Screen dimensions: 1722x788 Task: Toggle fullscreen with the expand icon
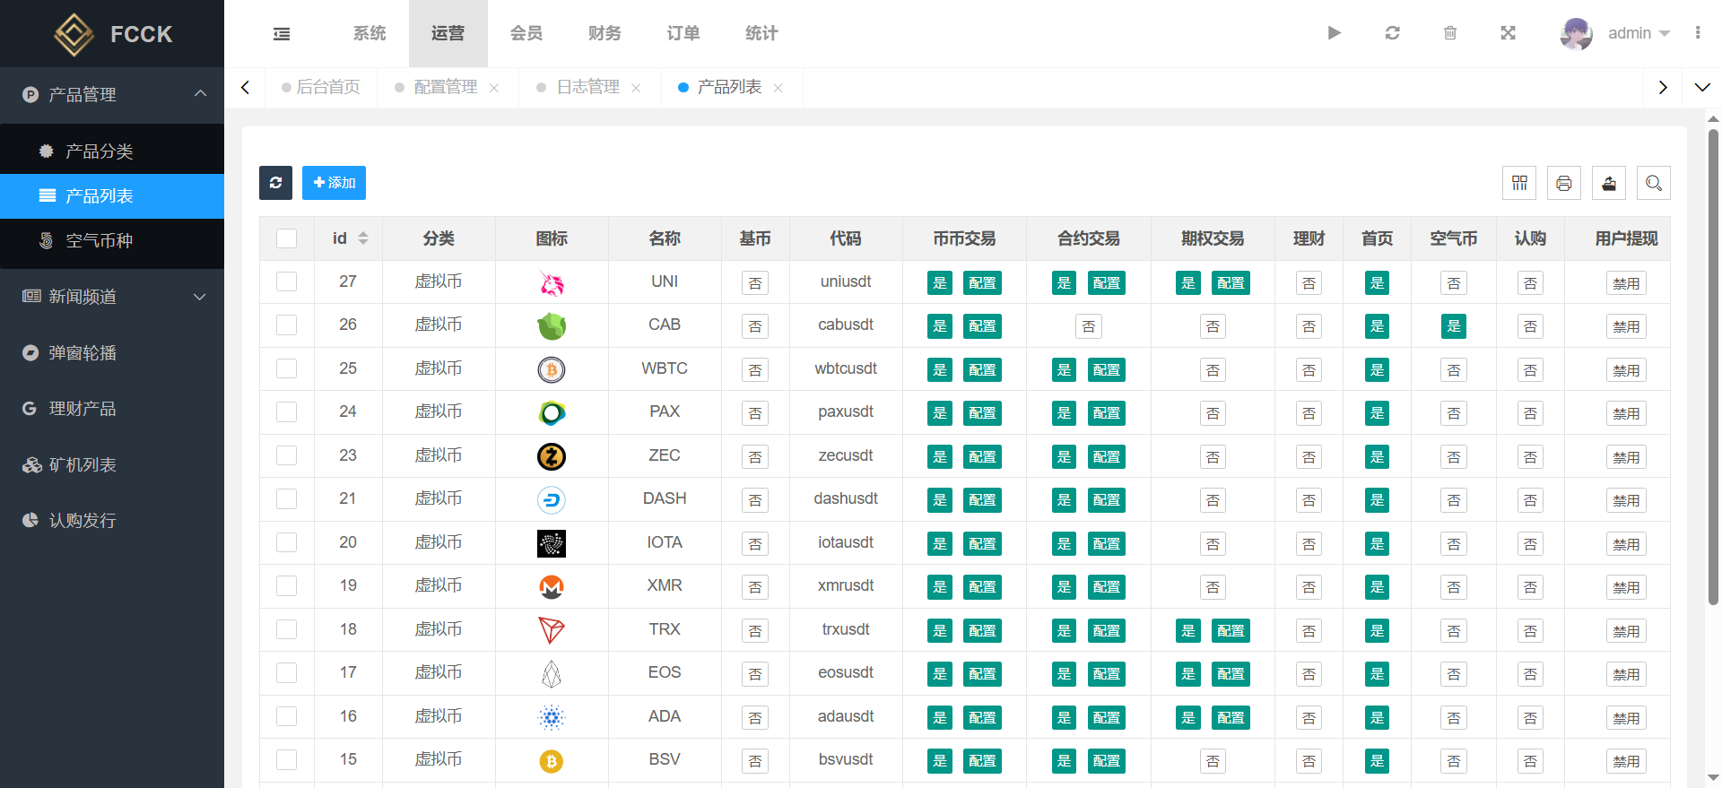pos(1508,33)
